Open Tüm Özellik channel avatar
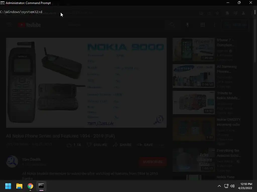 click(x=12, y=161)
